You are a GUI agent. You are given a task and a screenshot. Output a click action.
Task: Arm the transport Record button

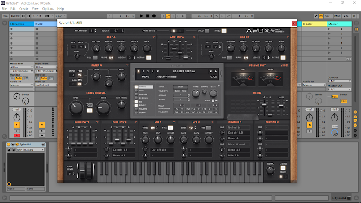point(154,16)
